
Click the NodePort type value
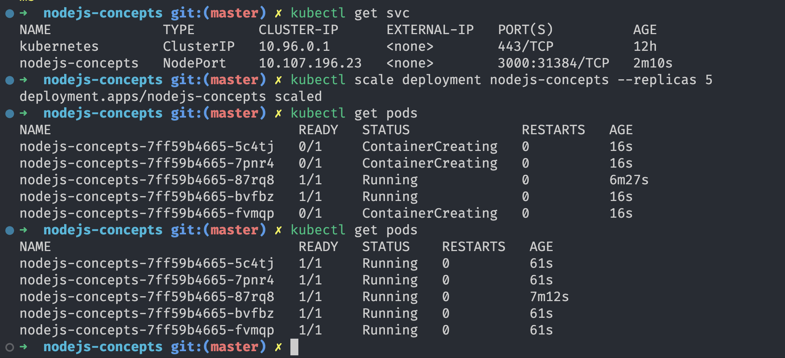pyautogui.click(x=195, y=63)
